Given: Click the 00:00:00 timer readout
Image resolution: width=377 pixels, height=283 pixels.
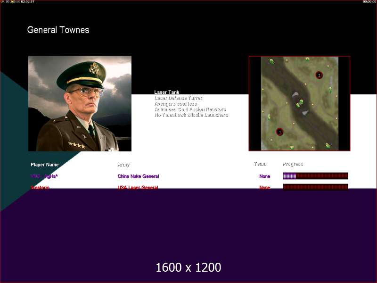Looking at the screenshot, I should pyautogui.click(x=369, y=2).
